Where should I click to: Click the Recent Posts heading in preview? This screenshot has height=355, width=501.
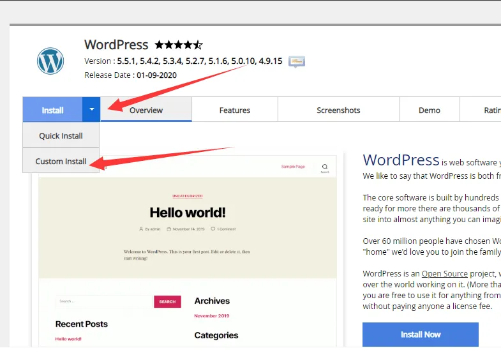click(x=82, y=324)
